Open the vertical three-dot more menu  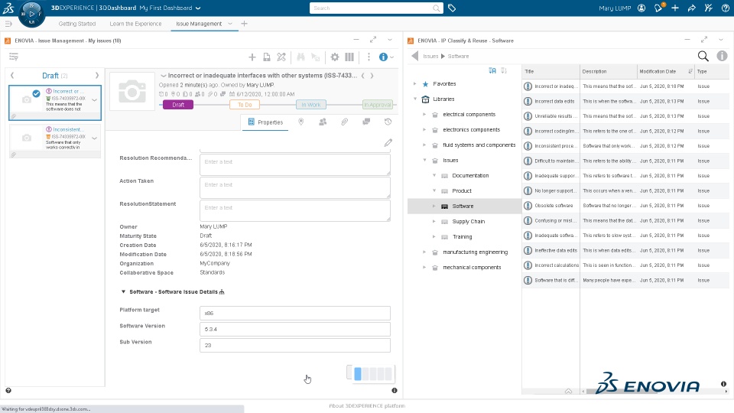pos(369,57)
